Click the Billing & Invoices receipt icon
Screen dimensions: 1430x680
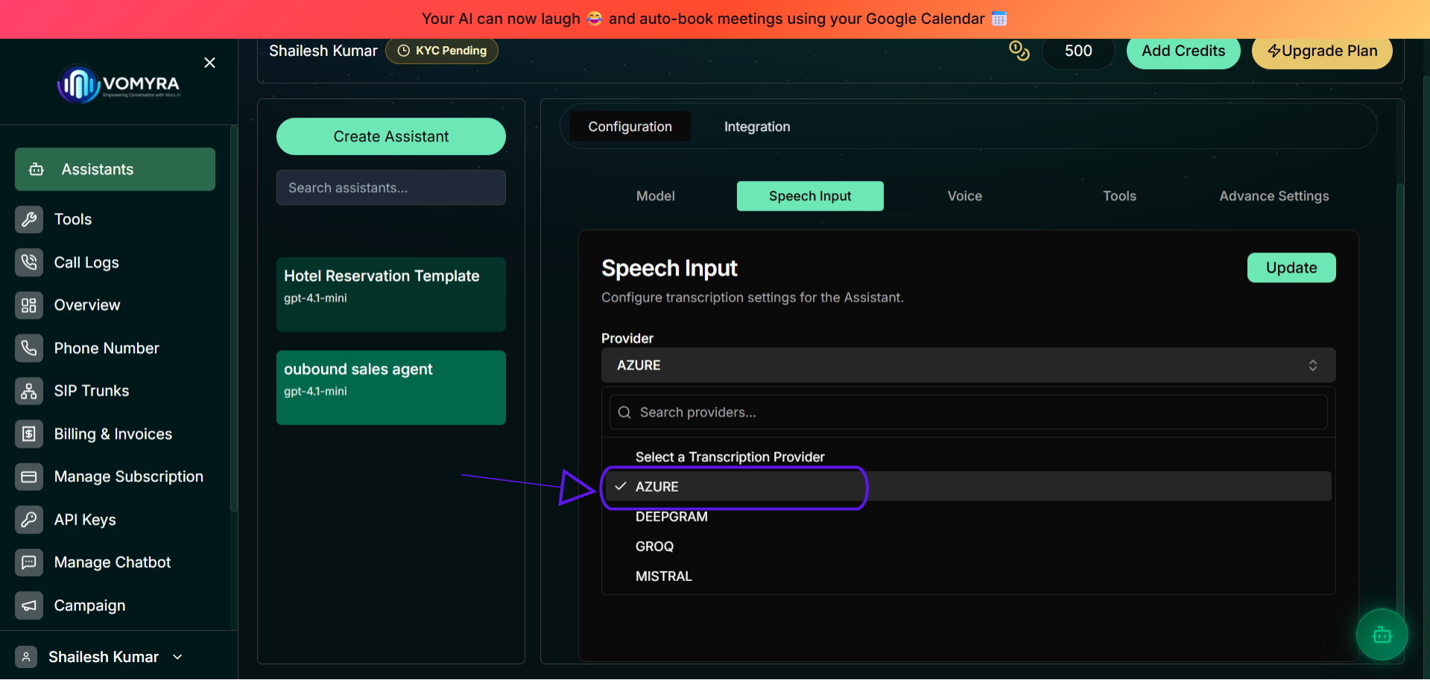[x=29, y=433]
